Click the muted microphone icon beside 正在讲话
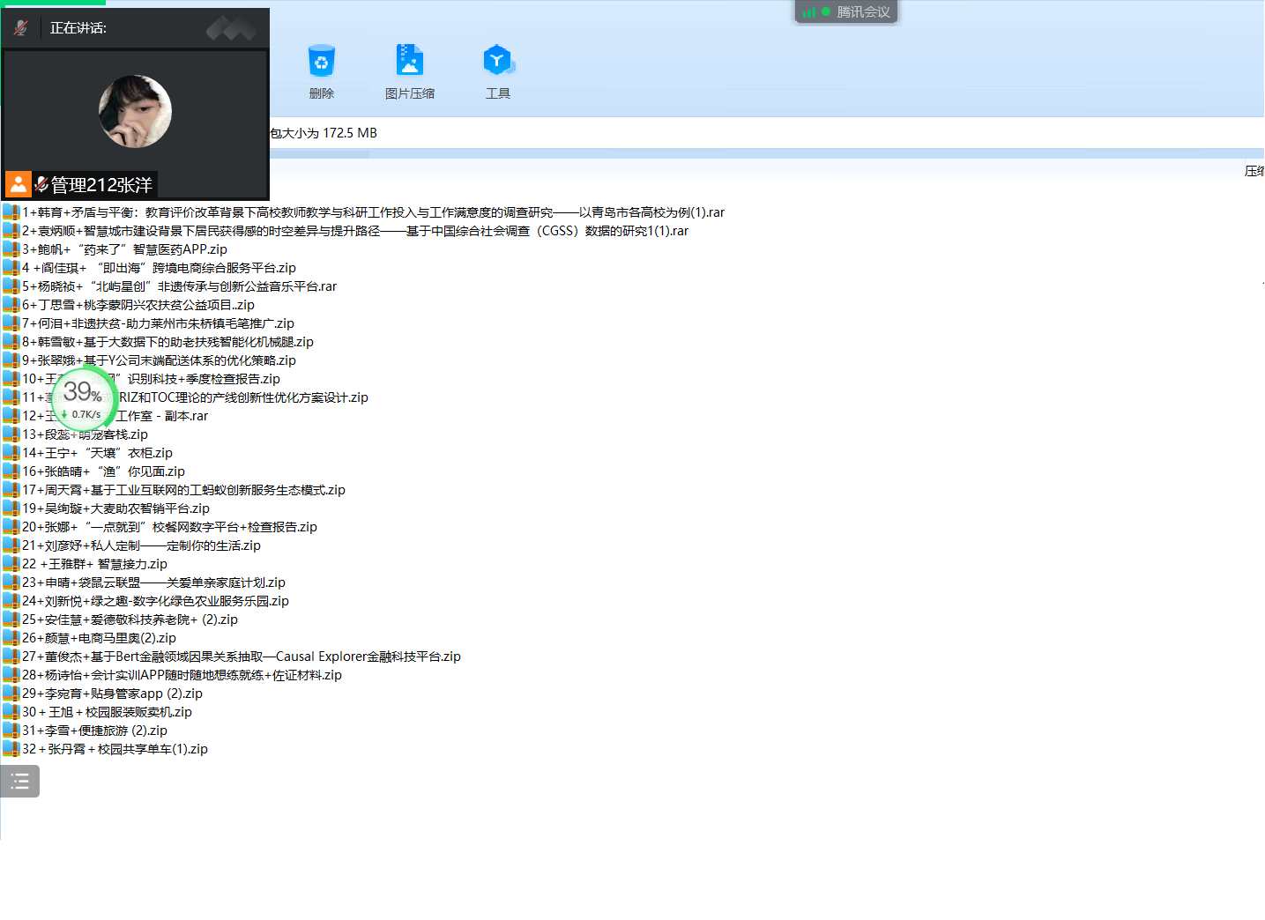The width and height of the screenshot is (1265, 920). click(21, 28)
